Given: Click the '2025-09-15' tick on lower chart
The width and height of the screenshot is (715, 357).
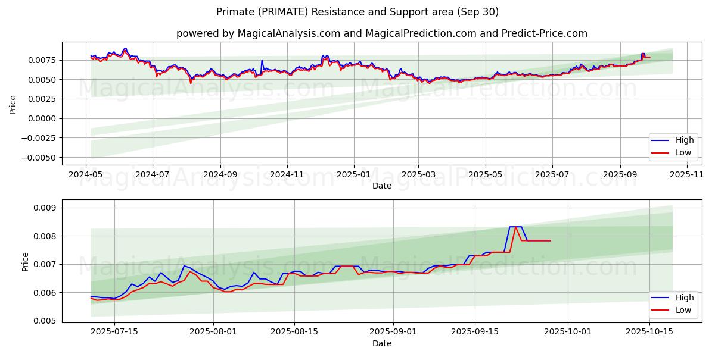Looking at the screenshot, I should 475,331.
